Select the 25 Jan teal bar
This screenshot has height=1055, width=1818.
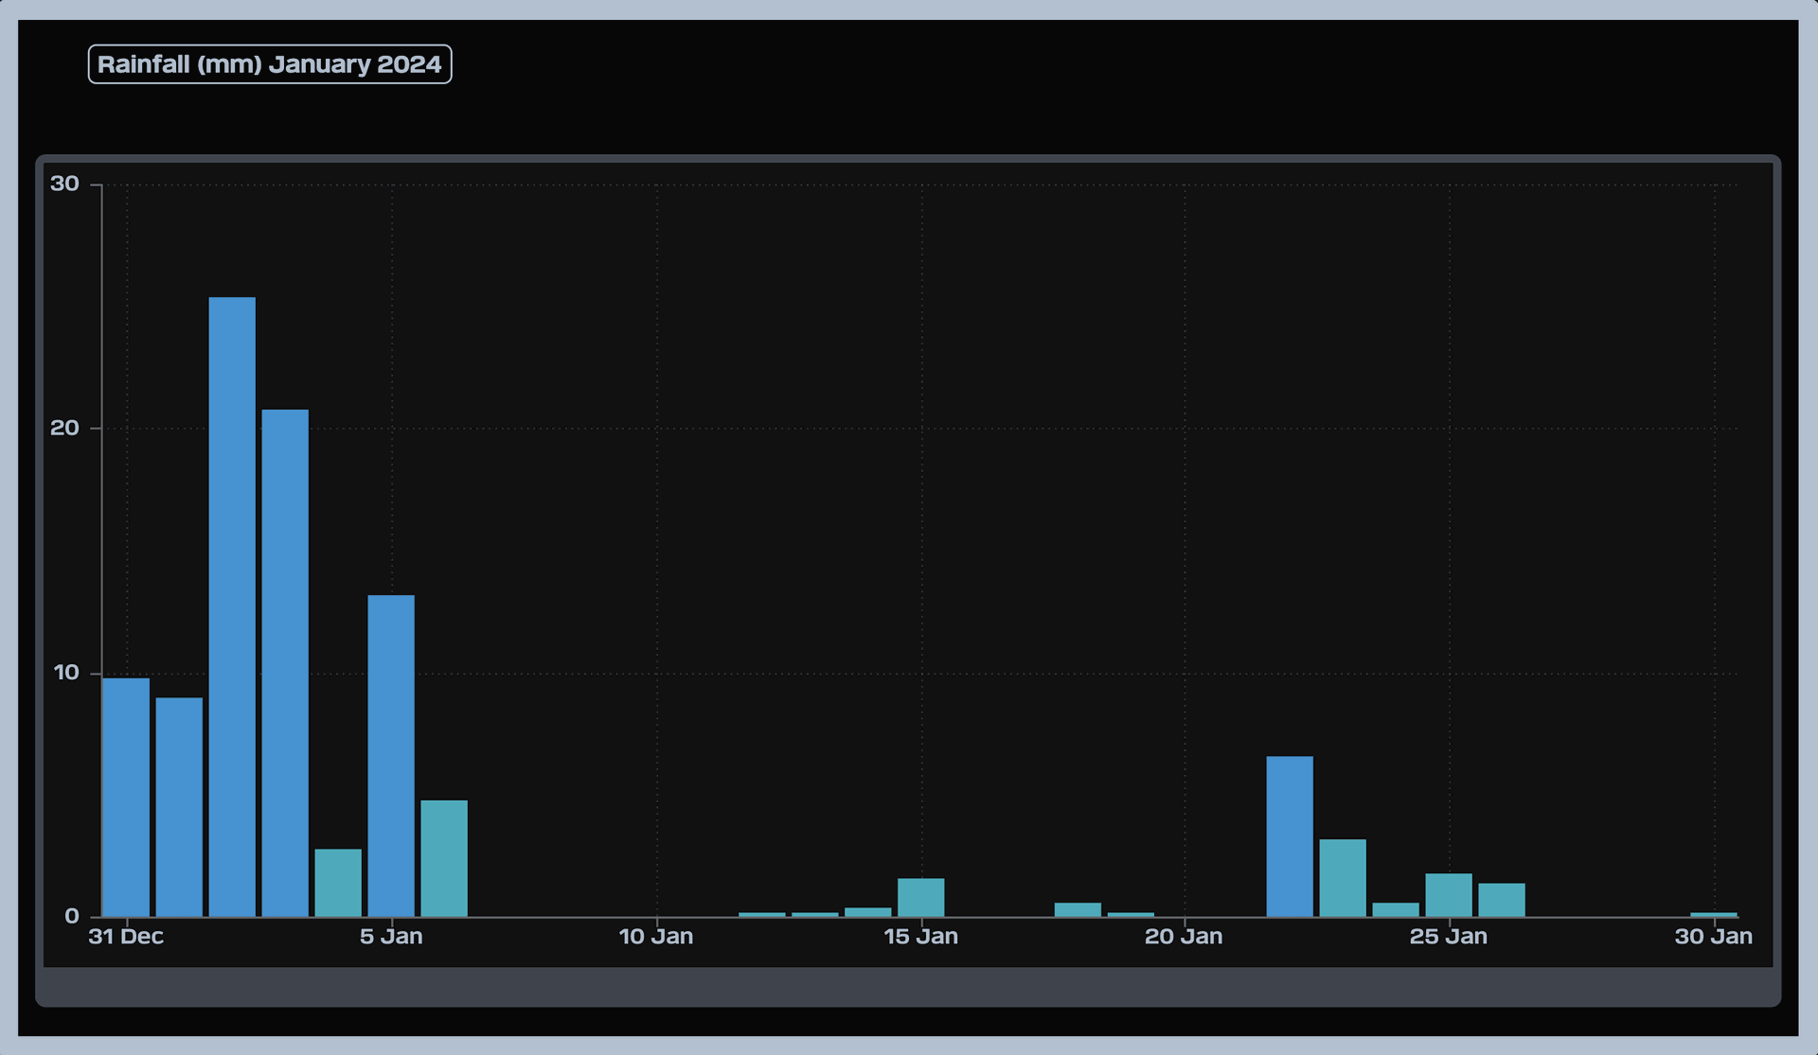coord(1449,894)
